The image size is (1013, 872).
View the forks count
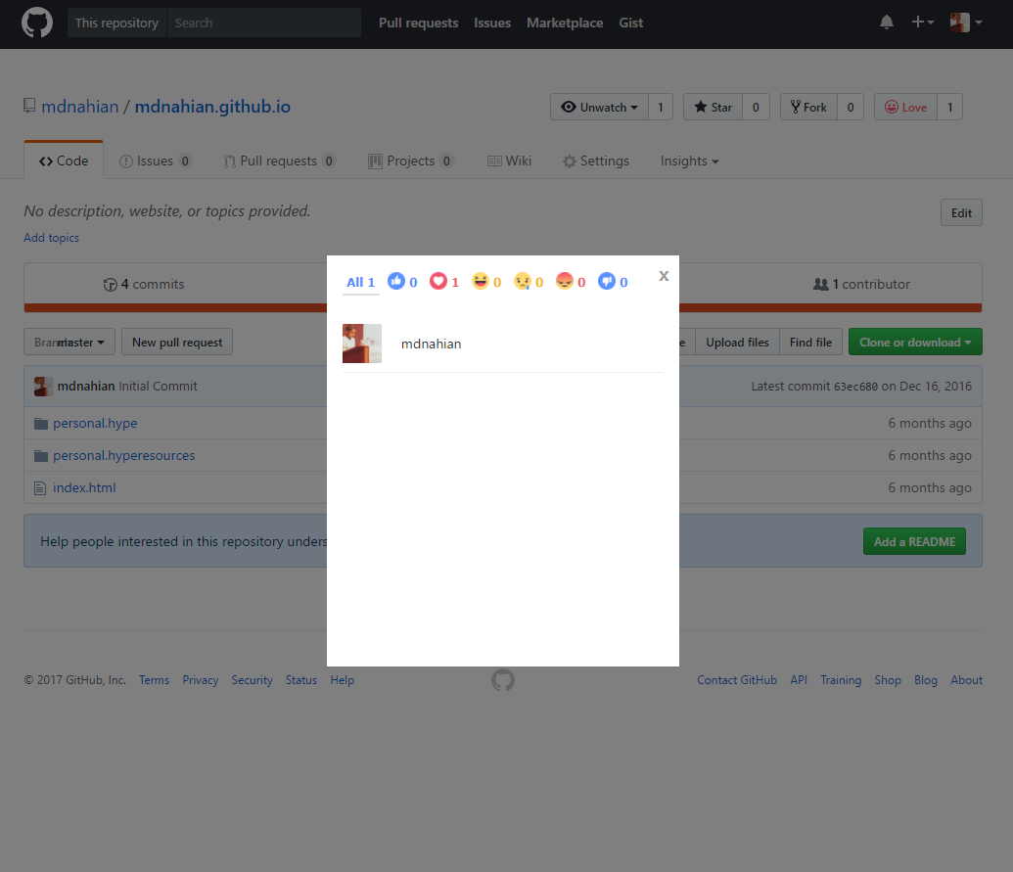[851, 108]
